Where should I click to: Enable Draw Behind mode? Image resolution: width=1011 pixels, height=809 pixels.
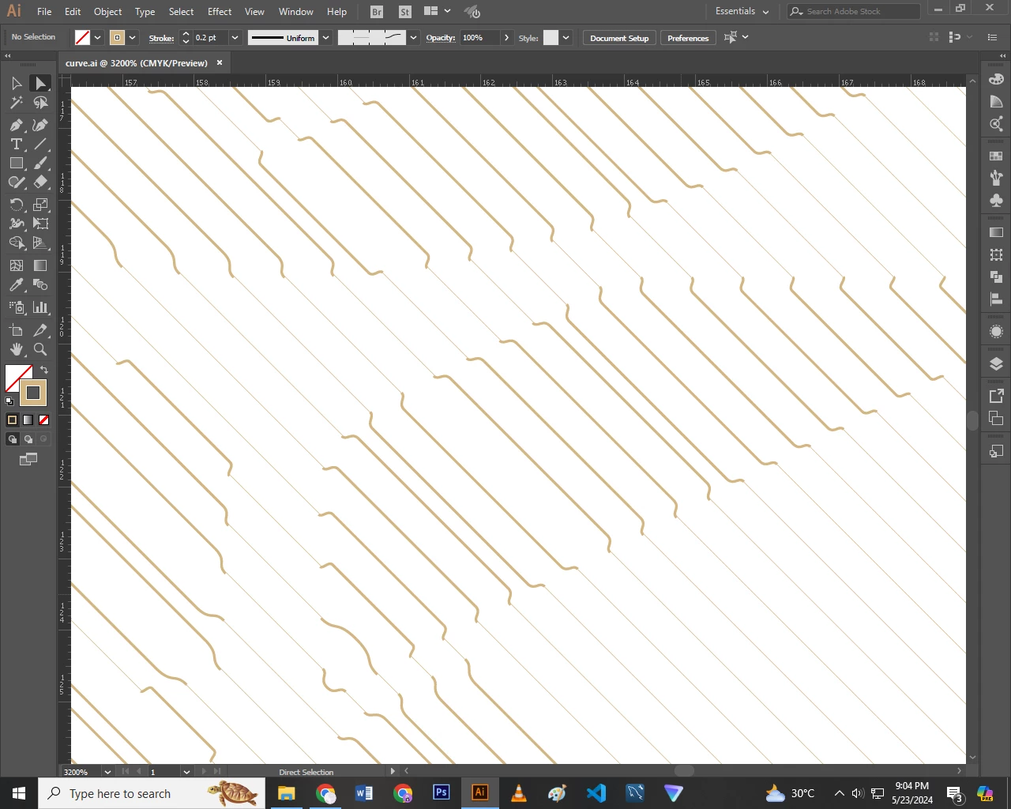(x=28, y=439)
